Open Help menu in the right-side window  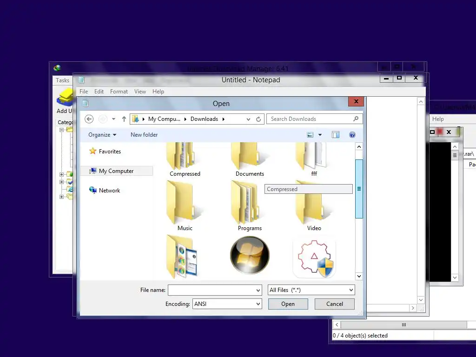click(x=438, y=119)
